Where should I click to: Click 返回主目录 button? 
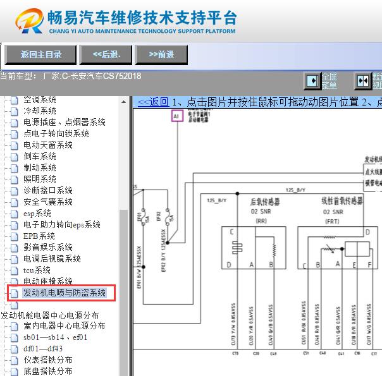click(40, 55)
